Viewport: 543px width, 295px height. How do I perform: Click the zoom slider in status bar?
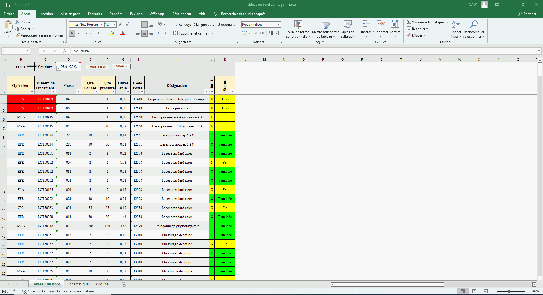[x=509, y=291]
